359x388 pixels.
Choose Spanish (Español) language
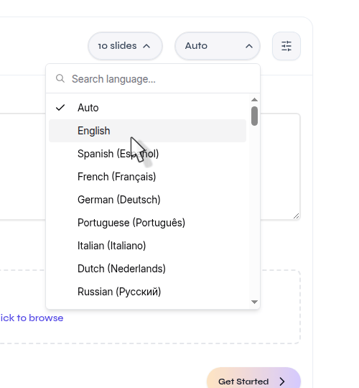pyautogui.click(x=148, y=154)
